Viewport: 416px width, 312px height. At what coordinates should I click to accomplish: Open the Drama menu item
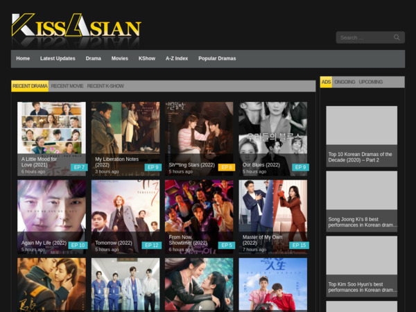coord(93,58)
